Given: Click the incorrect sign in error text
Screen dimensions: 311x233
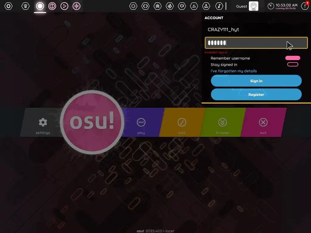Looking at the screenshot, I should tap(216, 52).
